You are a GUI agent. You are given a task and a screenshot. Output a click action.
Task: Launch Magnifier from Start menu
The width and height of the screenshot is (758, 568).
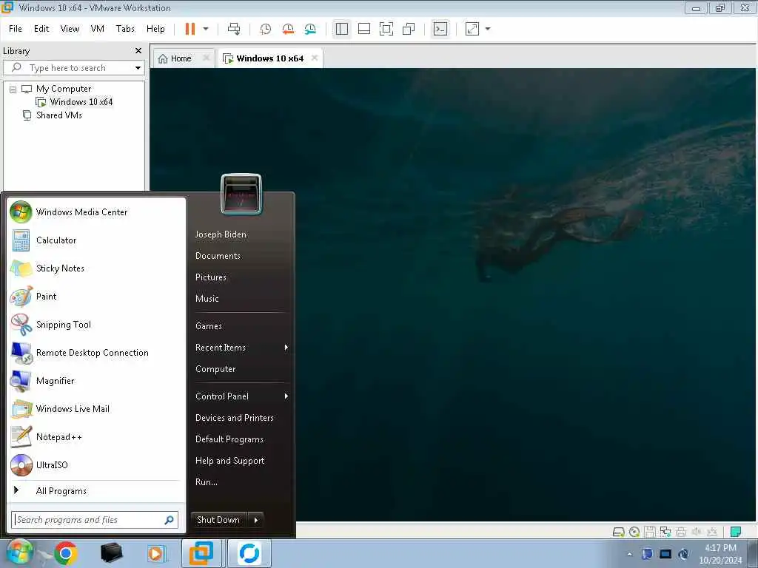[95, 381]
